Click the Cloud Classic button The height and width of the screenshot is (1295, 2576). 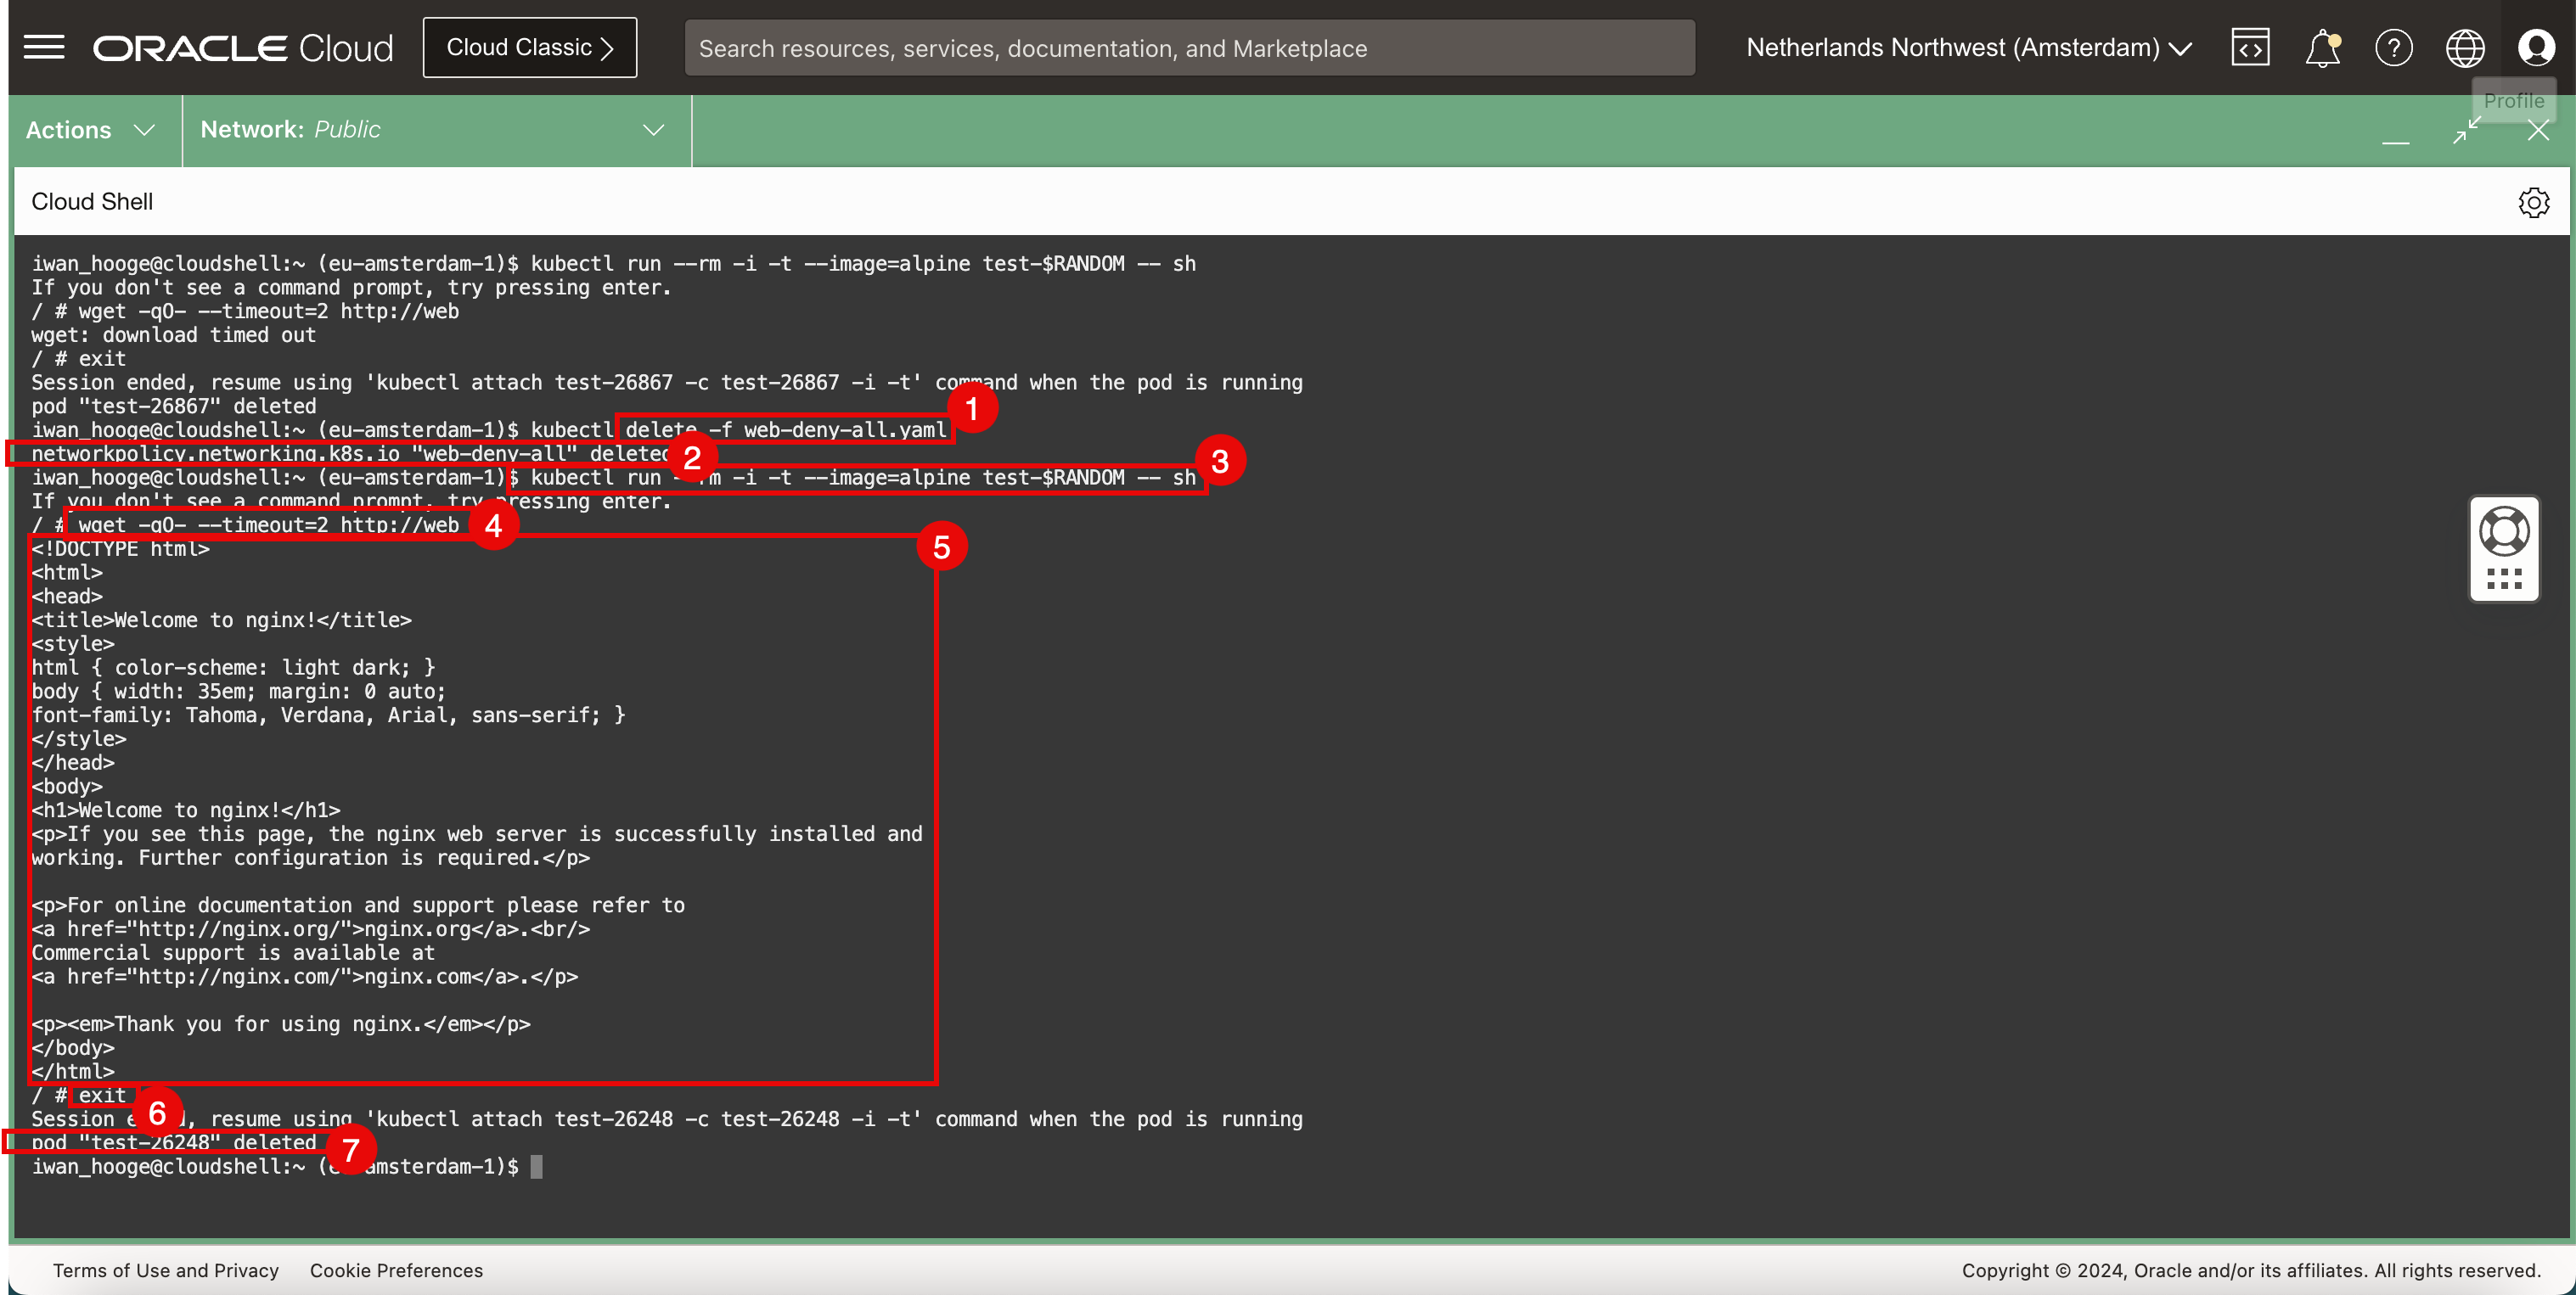[x=529, y=47]
